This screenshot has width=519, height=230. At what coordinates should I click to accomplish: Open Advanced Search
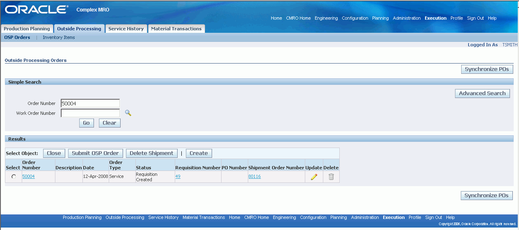click(482, 93)
